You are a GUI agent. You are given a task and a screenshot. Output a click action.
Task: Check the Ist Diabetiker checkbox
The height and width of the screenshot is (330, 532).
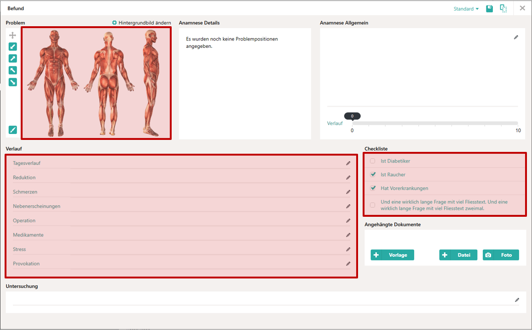(373, 161)
